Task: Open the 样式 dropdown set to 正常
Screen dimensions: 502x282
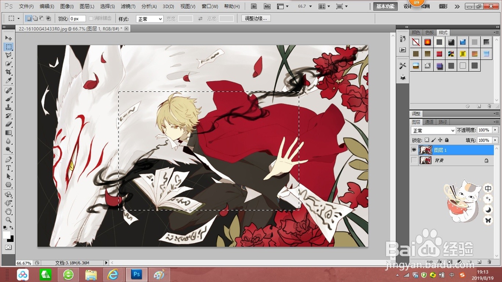Action: tap(150, 19)
